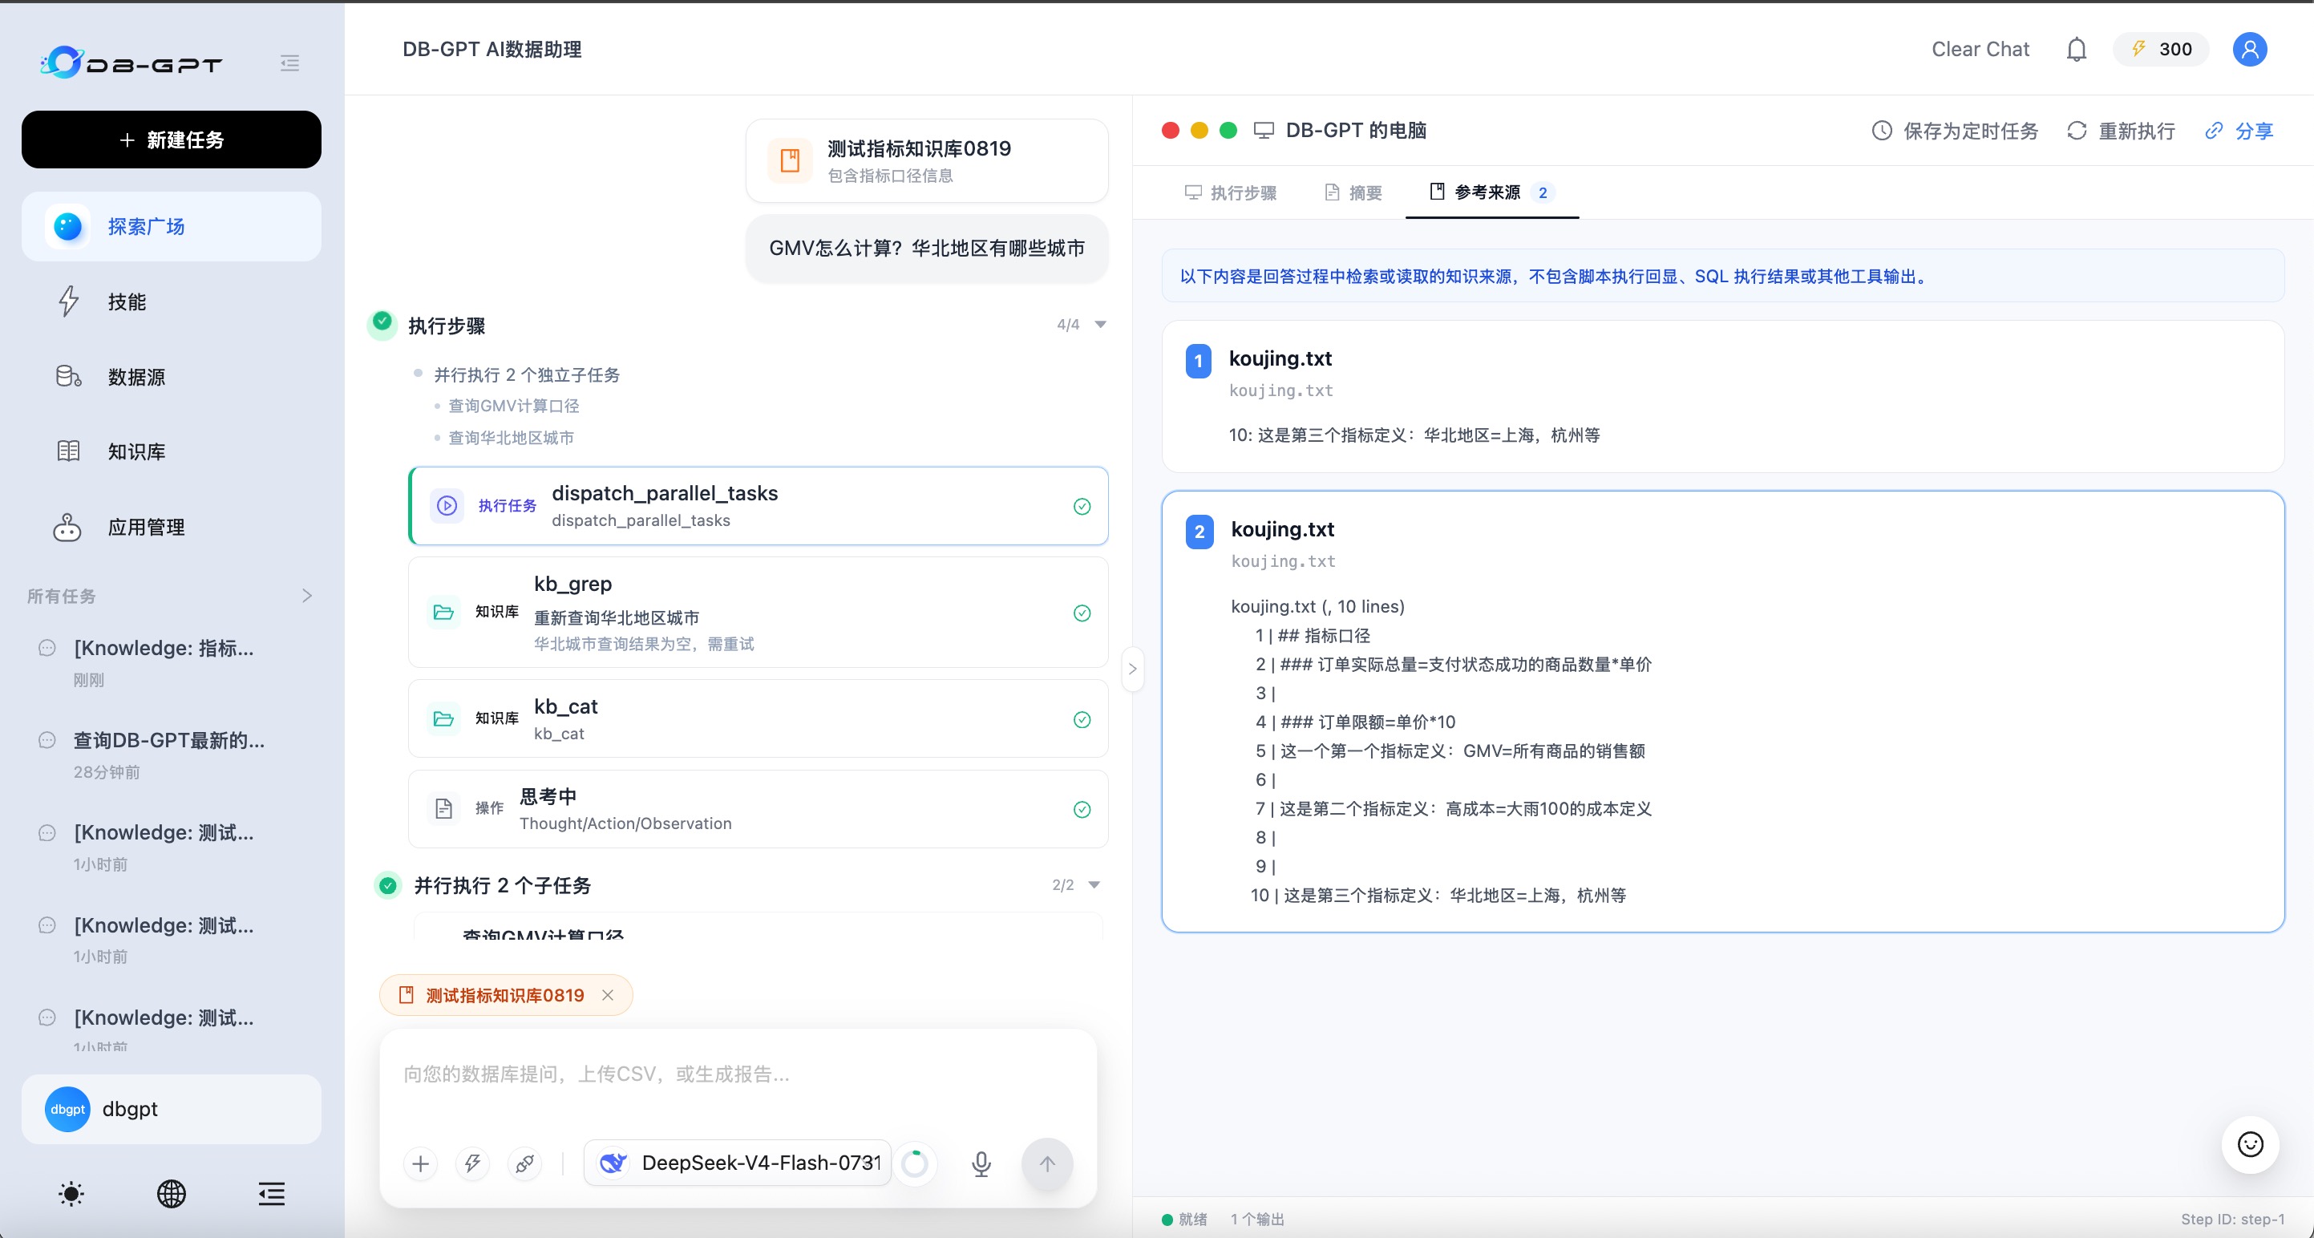Click the green check beside 并行执行 2 个子任务
This screenshot has height=1238, width=2314.
[x=388, y=886]
